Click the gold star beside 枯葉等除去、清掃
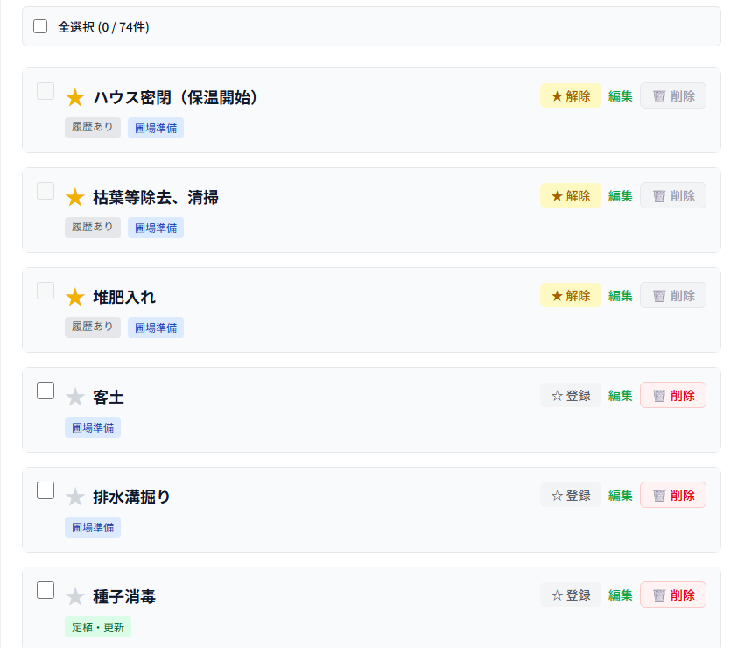Screen dimensions: 738x648 (75, 198)
